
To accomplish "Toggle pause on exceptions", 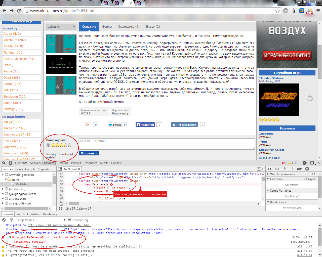I will click(307, 169).
